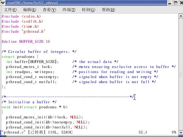Image resolution: width=183 pixels, height=137 pixels.
Task: Click comment about mutex ensuring exclusive access
Action: 124,67
